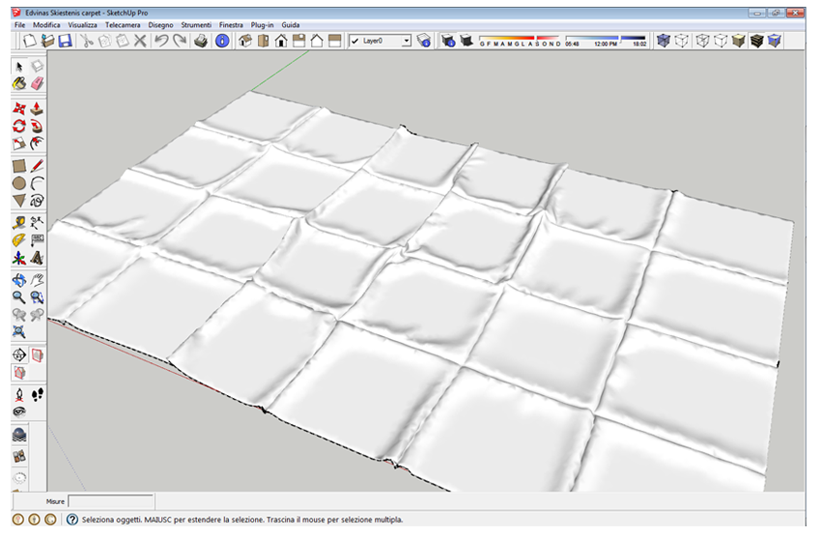This screenshot has width=821, height=536.
Task: Select the Pan hand tool
Action: (37, 281)
